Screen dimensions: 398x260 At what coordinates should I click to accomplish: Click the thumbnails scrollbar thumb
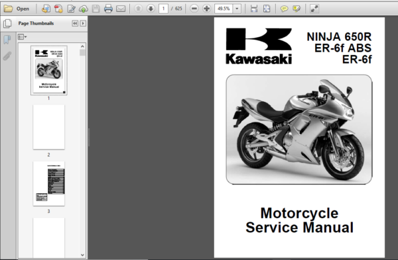(82, 53)
